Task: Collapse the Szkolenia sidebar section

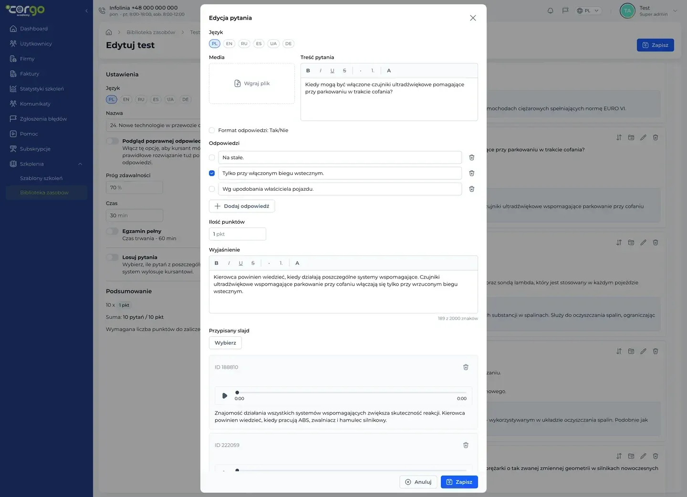Action: (x=80, y=164)
